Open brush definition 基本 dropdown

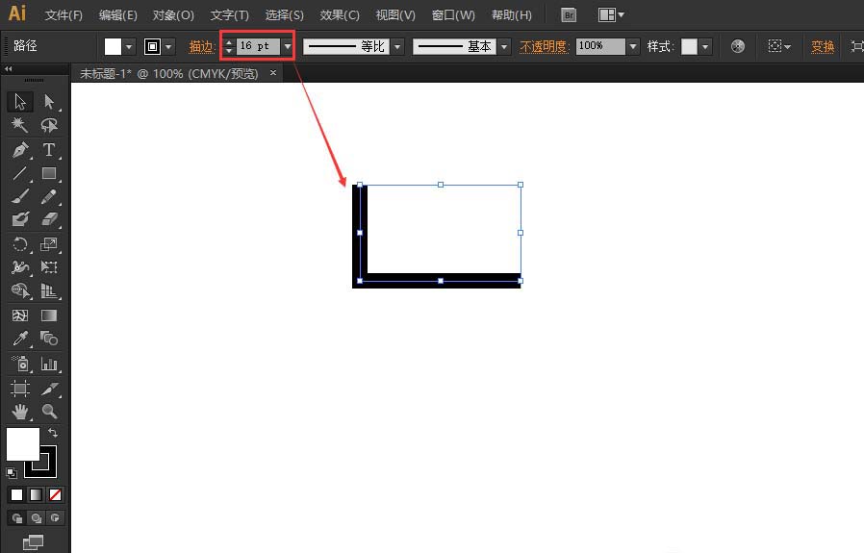tap(504, 47)
